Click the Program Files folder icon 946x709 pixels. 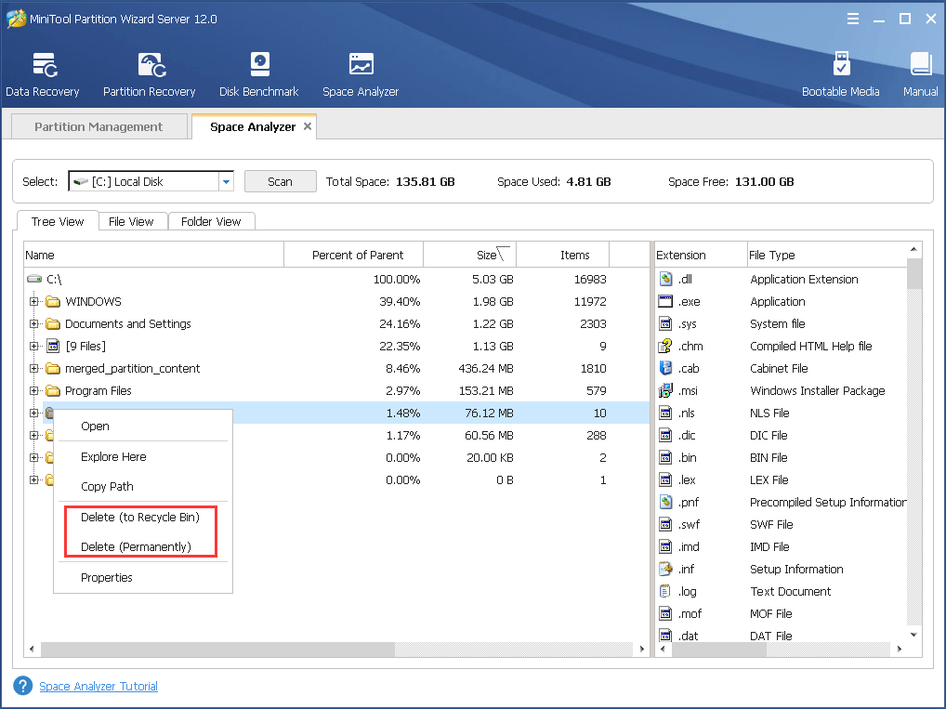click(x=53, y=390)
